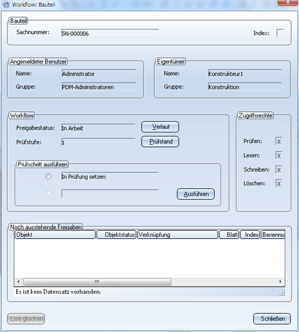Screen dimensions: 299x332
Task: Sort by the Objekt column header
Action: (55, 235)
